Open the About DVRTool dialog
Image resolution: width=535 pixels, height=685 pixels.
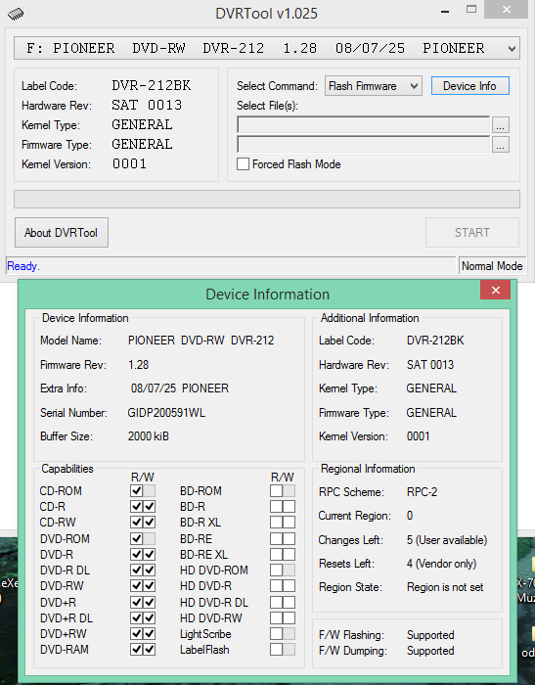coord(62,233)
